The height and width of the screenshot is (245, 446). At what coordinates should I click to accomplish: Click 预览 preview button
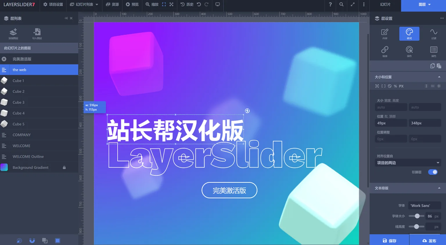132,4
